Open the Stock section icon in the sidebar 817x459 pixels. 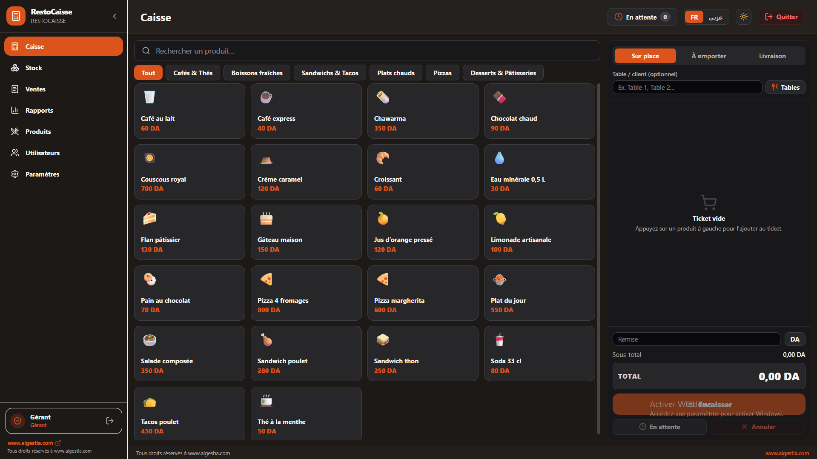(15, 68)
